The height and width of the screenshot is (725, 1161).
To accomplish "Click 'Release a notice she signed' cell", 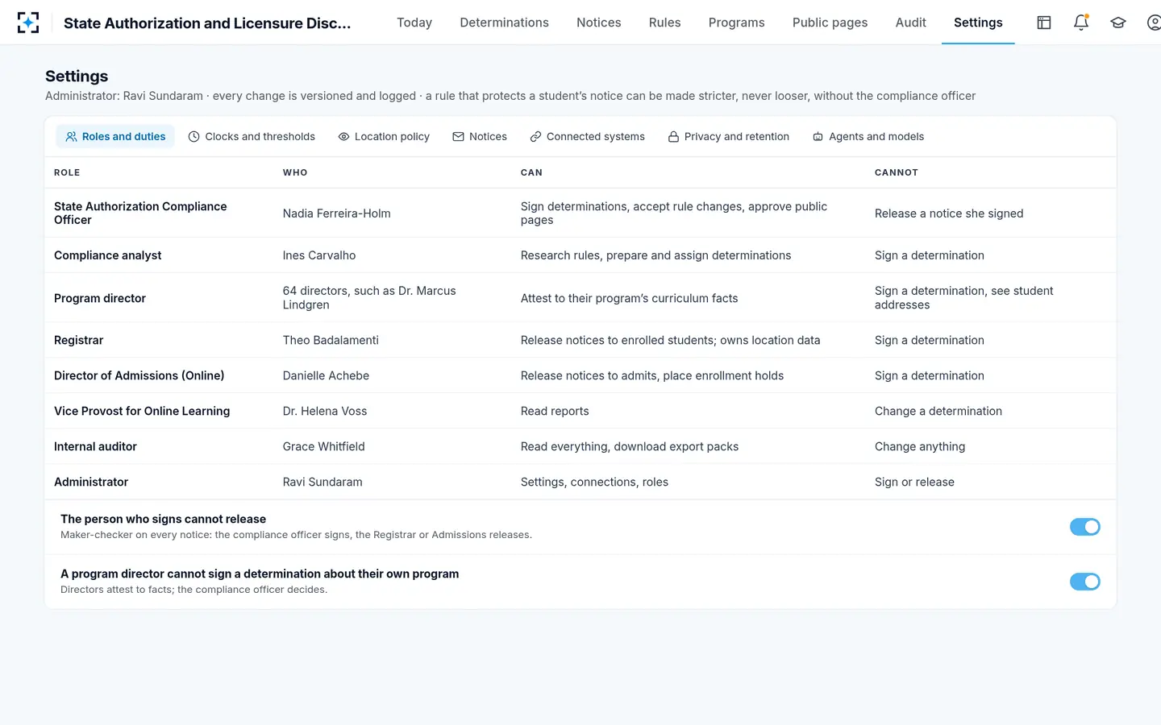I will pyautogui.click(x=949, y=213).
